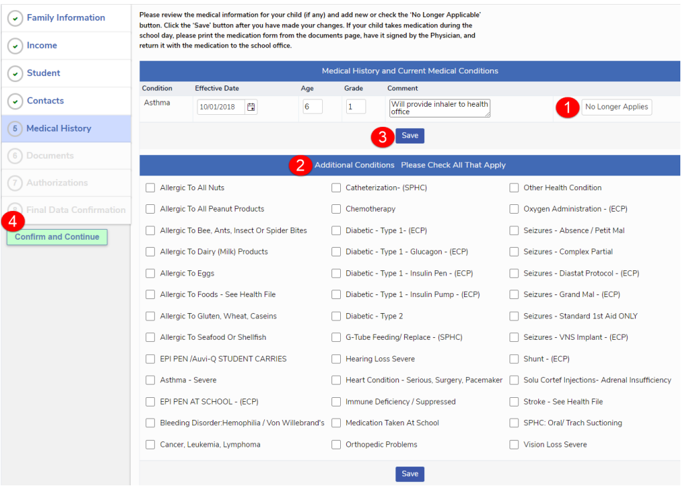
Task: Click the checkmark icon next to Student
Action: click(15, 73)
